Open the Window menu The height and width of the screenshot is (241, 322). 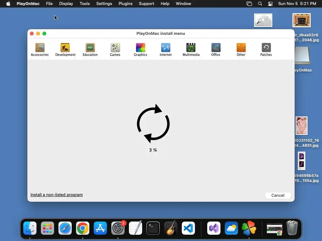[x=183, y=4]
